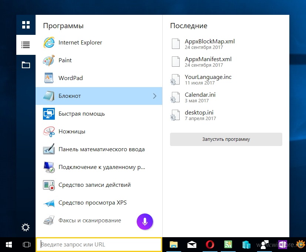Open Панель математического ввода entry
Viewport: 306px width, 252px height.
[x=99, y=149]
